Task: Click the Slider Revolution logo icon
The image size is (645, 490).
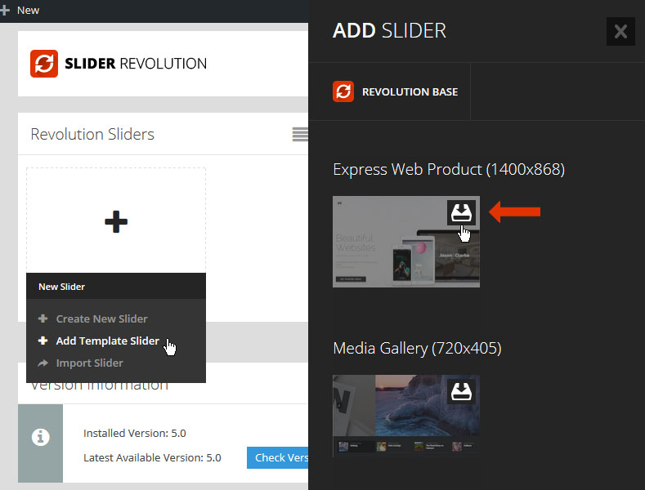Action: tap(43, 64)
